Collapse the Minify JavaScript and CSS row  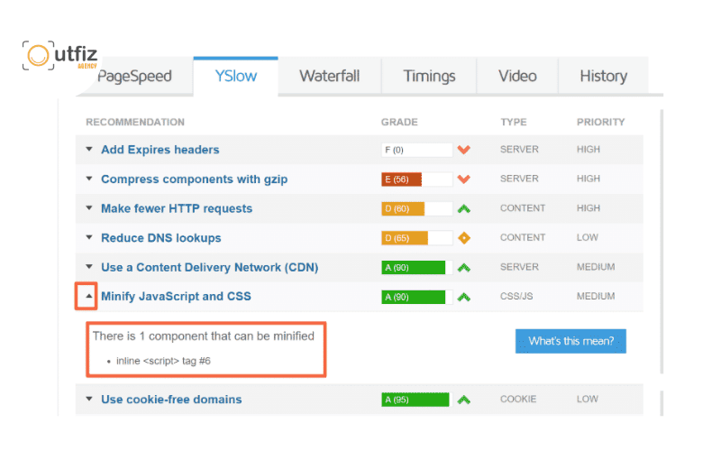click(x=89, y=297)
